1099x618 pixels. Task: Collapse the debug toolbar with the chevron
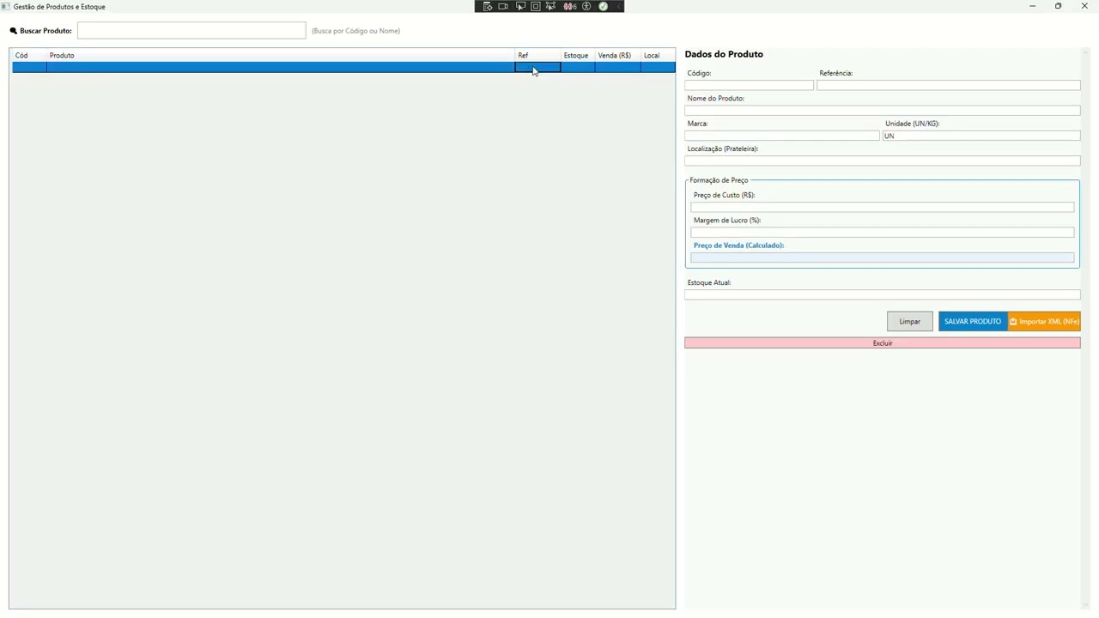pos(618,6)
